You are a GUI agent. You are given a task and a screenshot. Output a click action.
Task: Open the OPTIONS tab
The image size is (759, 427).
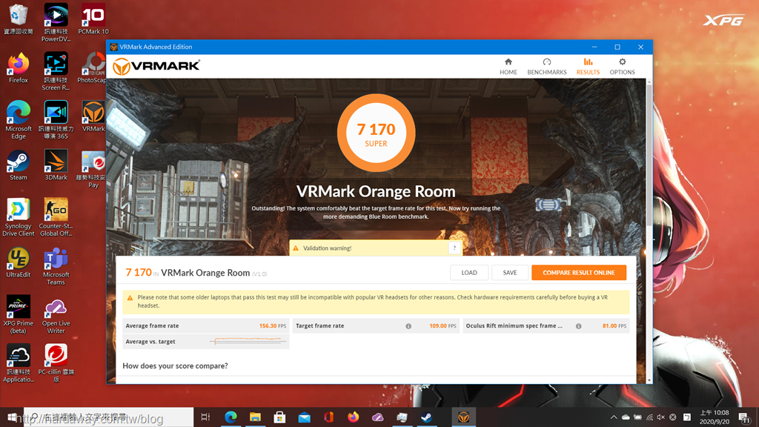point(622,66)
